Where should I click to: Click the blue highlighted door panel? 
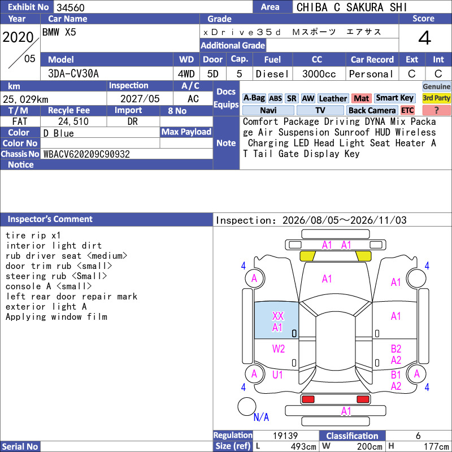[x=276, y=320]
